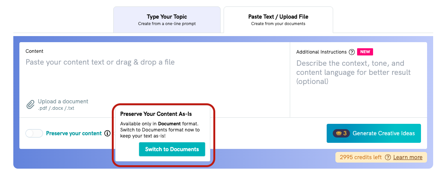Select the Paste Text / Upload File tab
The height and width of the screenshot is (177, 440).
[x=278, y=20]
